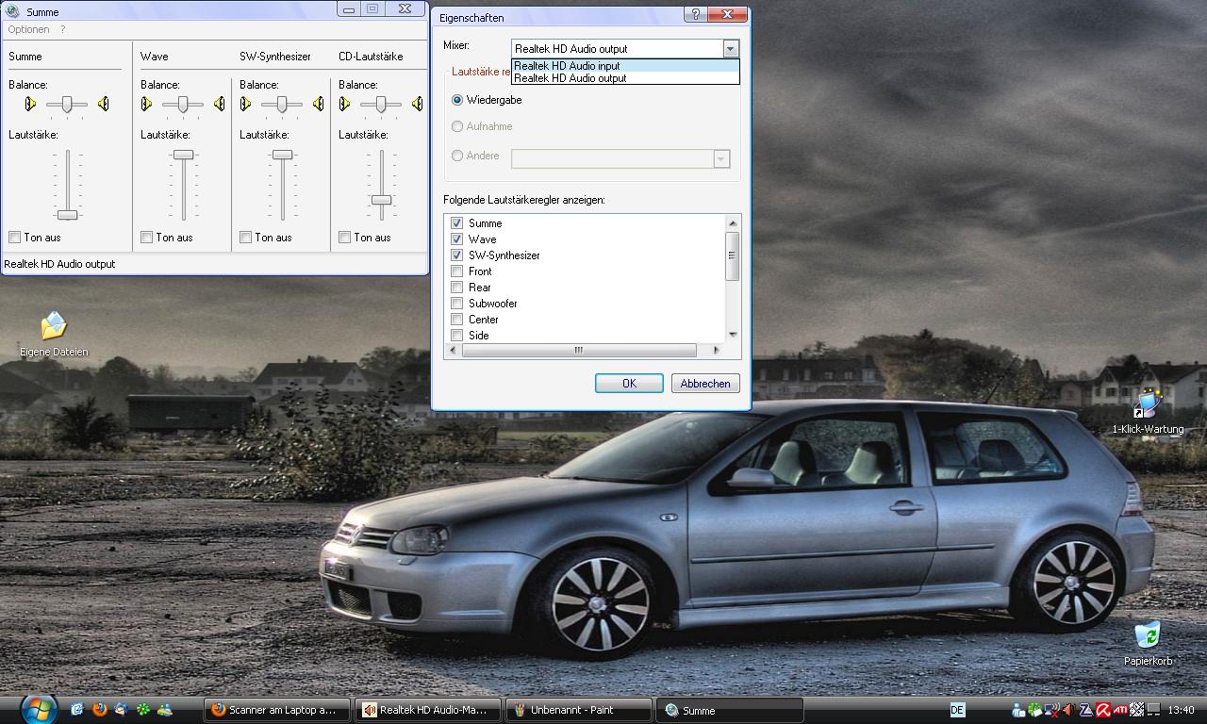
Task: Open the Eigene Dateien desktop icon
Action: pos(54,335)
